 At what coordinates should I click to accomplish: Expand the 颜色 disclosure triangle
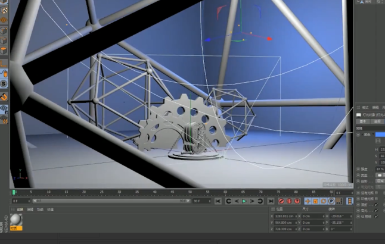362,134
